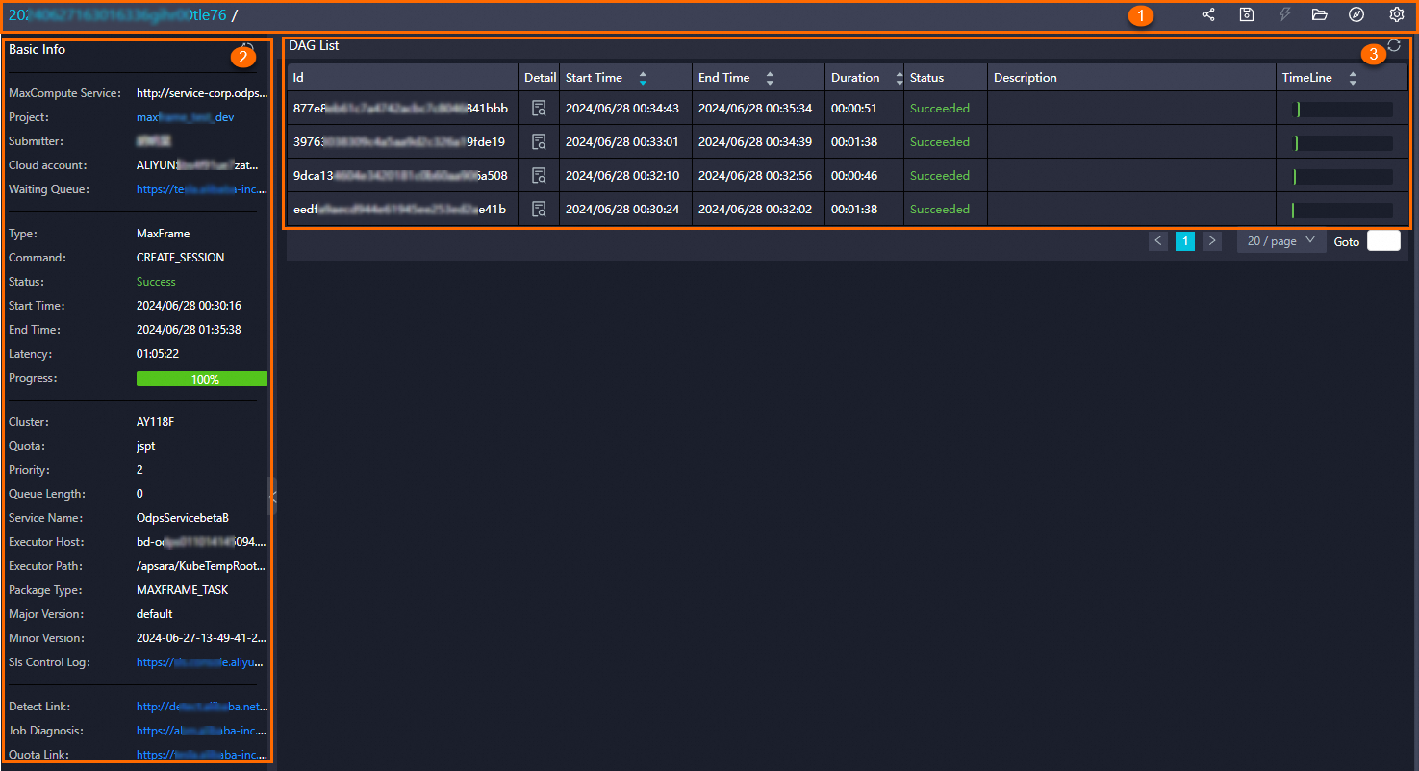Sort DAG list by End Time
The width and height of the screenshot is (1419, 771).
coord(770,78)
